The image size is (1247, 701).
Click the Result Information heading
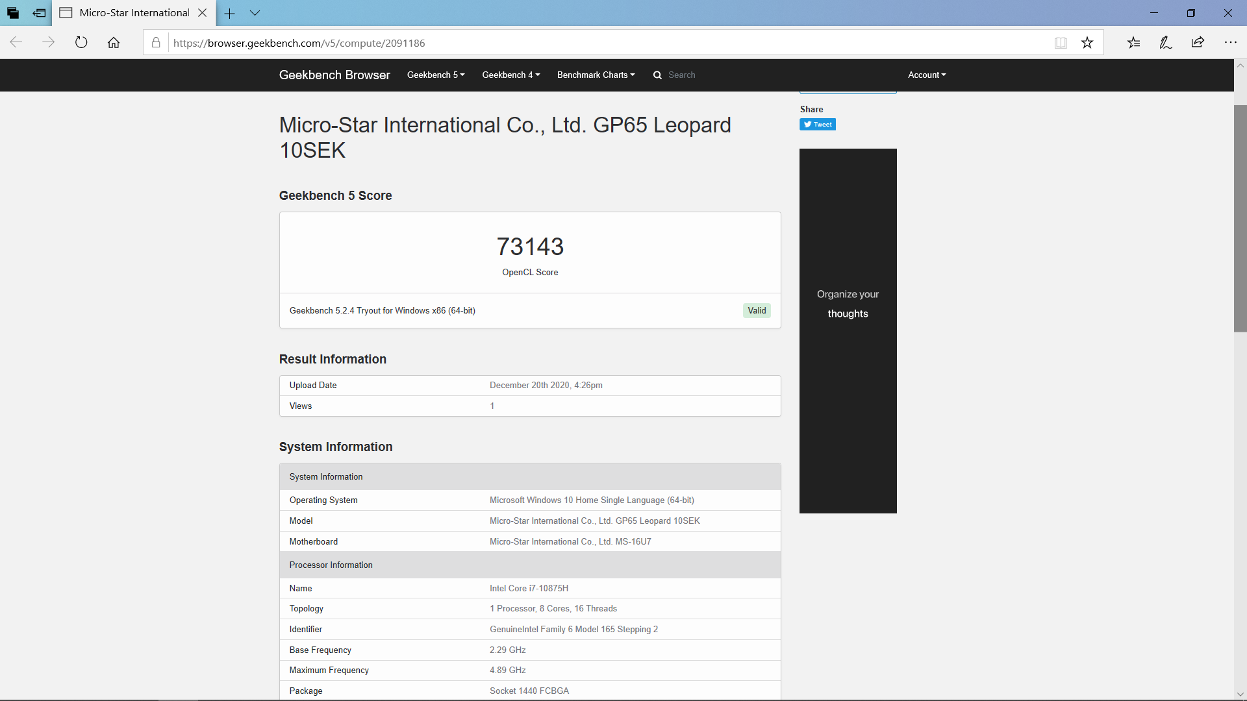(333, 360)
